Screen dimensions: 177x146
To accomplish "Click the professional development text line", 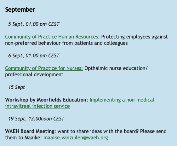I will coord(34,75).
